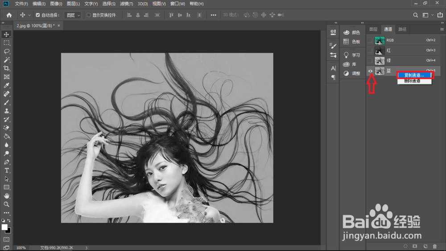446x251 pixels.
Task: Select the Move tool
Action: [6, 34]
